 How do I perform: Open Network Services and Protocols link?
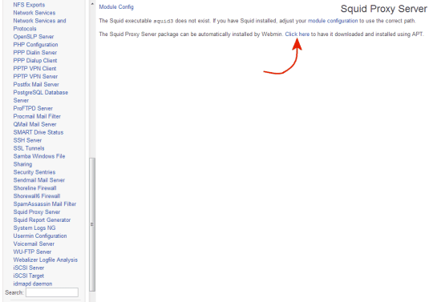tap(39, 25)
